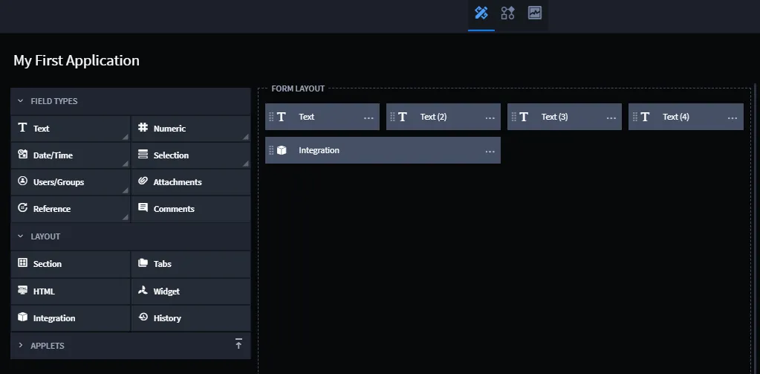Select the HTML layout icon
760x374 pixels.
[x=22, y=290]
